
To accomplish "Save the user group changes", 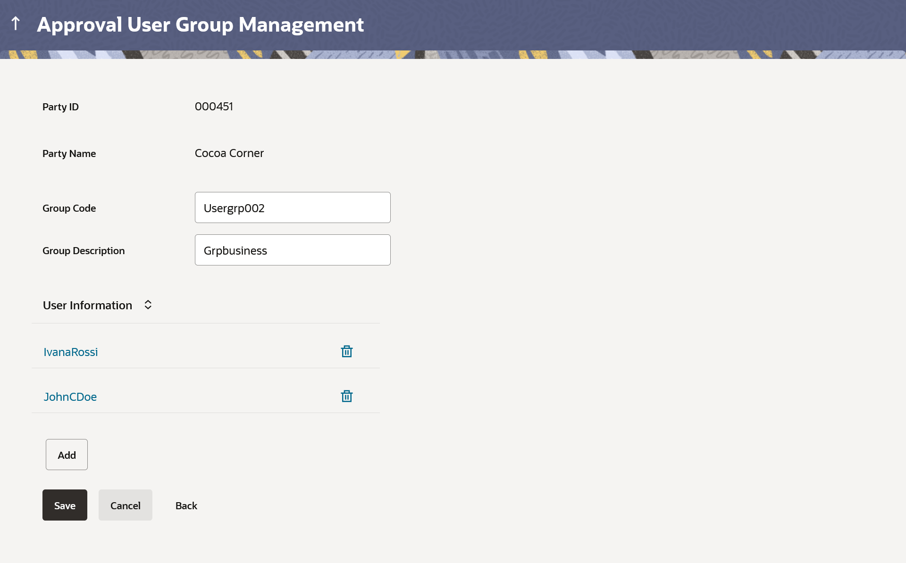I will pyautogui.click(x=65, y=505).
